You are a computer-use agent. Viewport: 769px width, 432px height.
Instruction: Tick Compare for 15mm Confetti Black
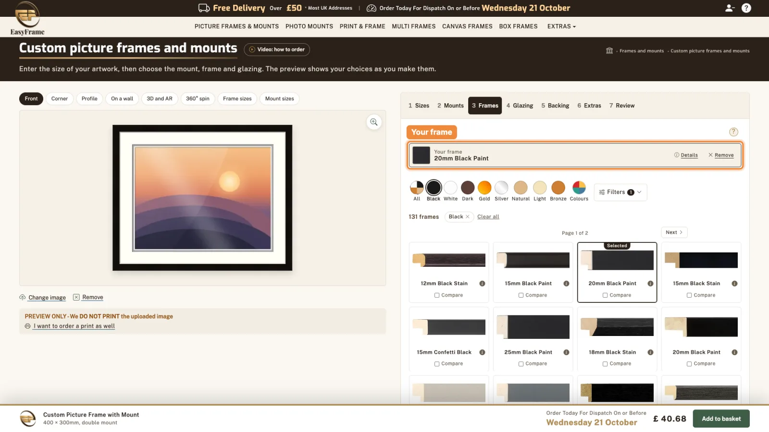(437, 364)
